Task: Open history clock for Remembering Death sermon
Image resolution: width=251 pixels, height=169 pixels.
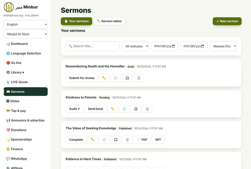Action: click(115, 78)
